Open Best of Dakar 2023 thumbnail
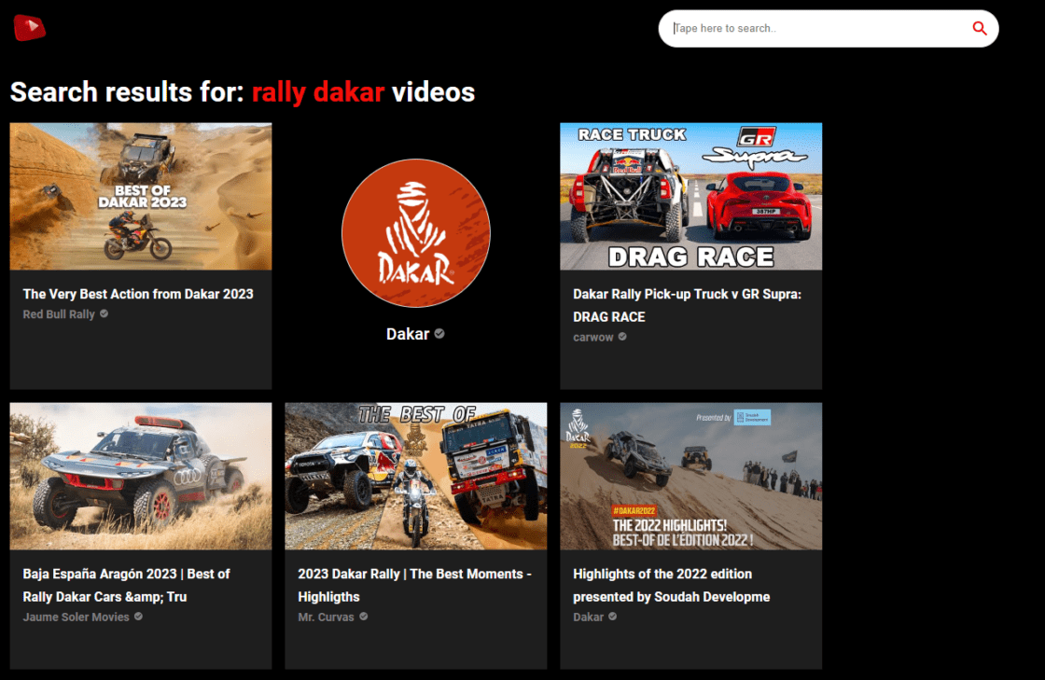Viewport: 1045px width, 680px height. 141,197
